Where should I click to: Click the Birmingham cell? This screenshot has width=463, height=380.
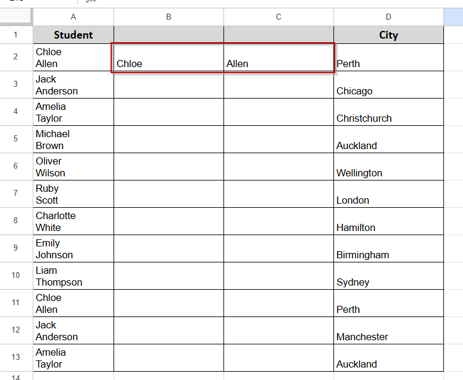tap(389, 249)
